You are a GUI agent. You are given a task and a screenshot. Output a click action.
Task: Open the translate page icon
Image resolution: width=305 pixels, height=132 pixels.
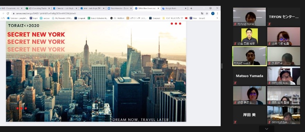202,13
